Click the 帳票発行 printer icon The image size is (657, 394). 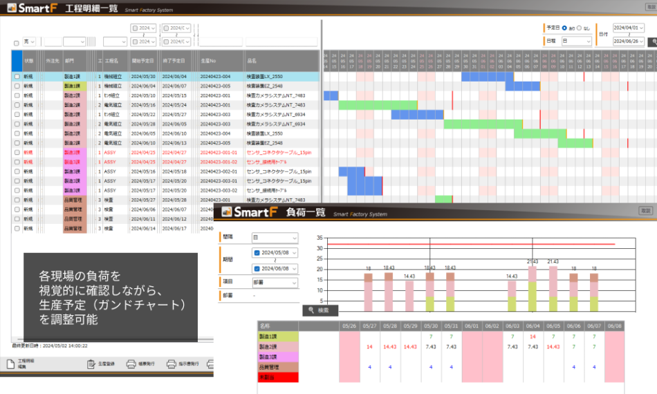[131, 364]
